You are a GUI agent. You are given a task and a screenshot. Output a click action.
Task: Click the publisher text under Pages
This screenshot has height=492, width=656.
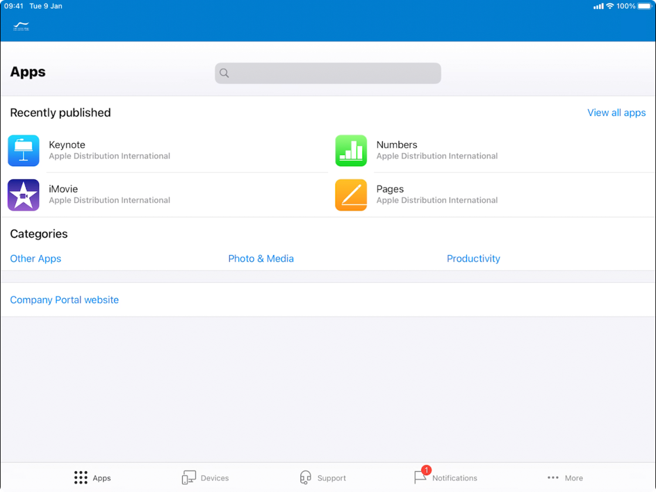(x=437, y=200)
